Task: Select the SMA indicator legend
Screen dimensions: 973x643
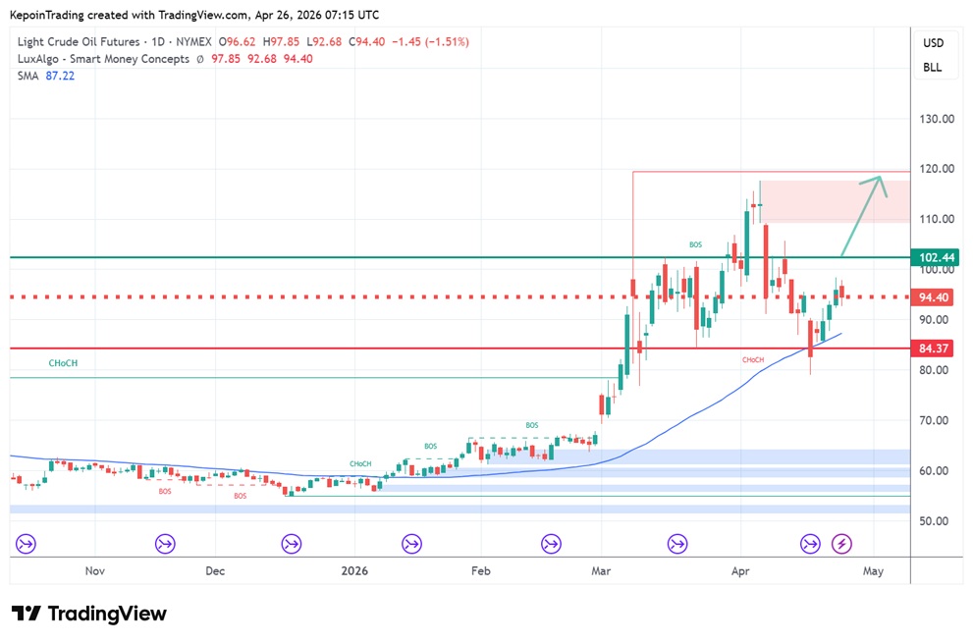Action: click(x=28, y=76)
